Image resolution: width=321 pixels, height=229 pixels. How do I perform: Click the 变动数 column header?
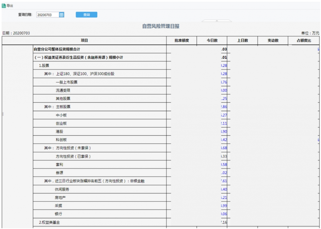click(x=273, y=40)
